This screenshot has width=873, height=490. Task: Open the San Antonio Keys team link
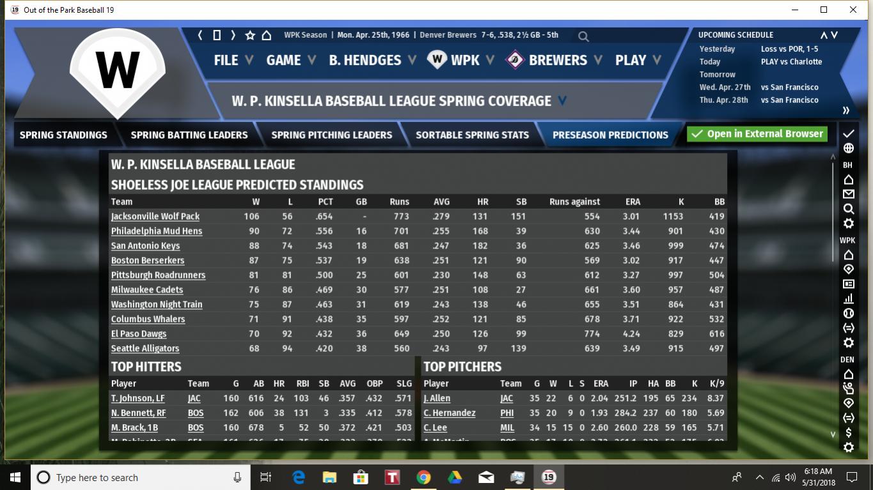[x=145, y=246]
